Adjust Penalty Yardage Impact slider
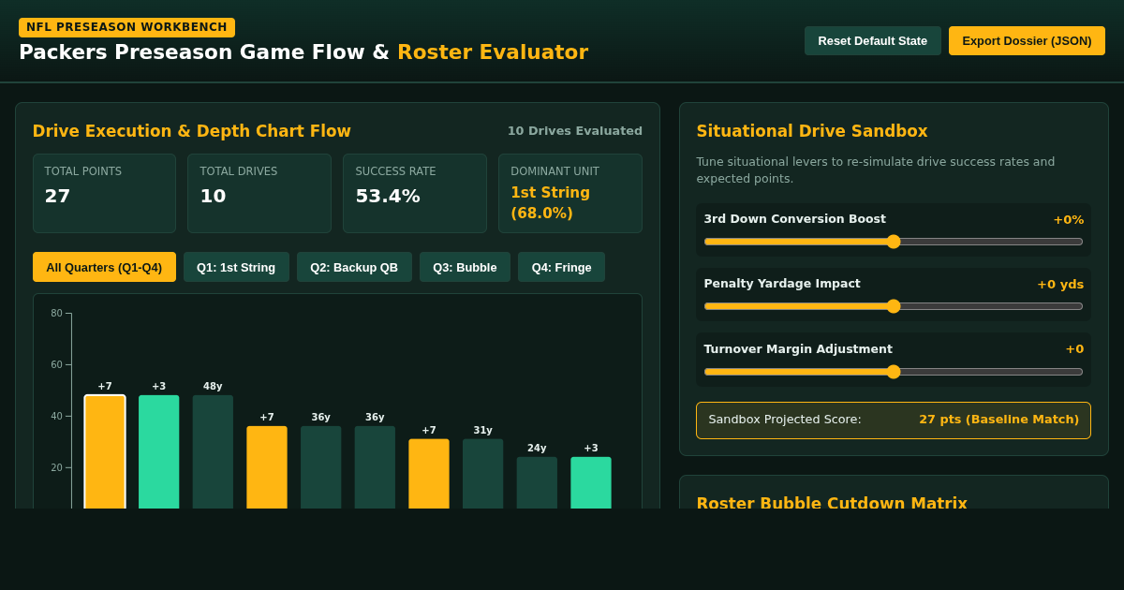 point(894,306)
